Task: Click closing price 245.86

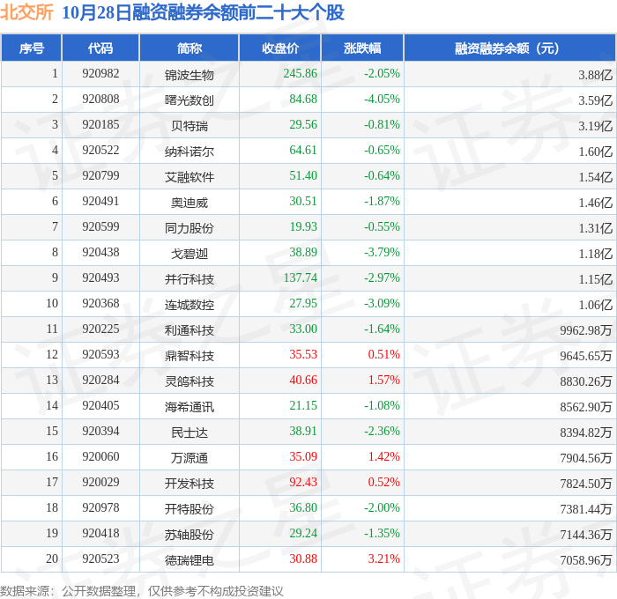Action: click(301, 73)
